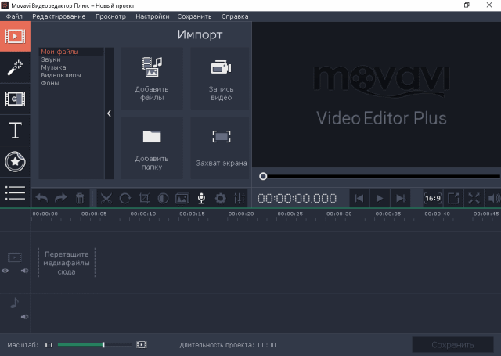Click the timeline Масштаб zoom slider
501x356 pixels.
pos(93,344)
